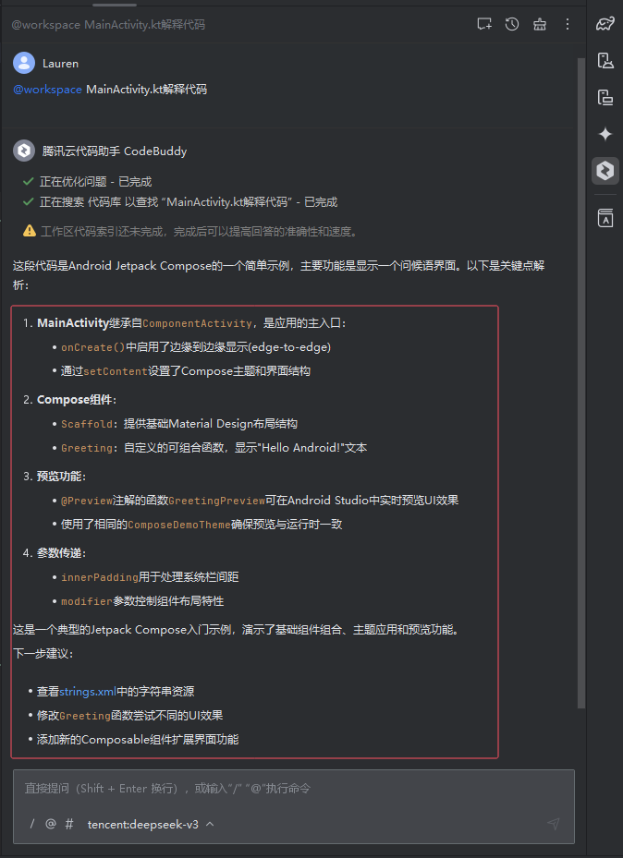The image size is (623, 858).
Task: Open the Gemini sparkle panel
Action: click(x=605, y=134)
